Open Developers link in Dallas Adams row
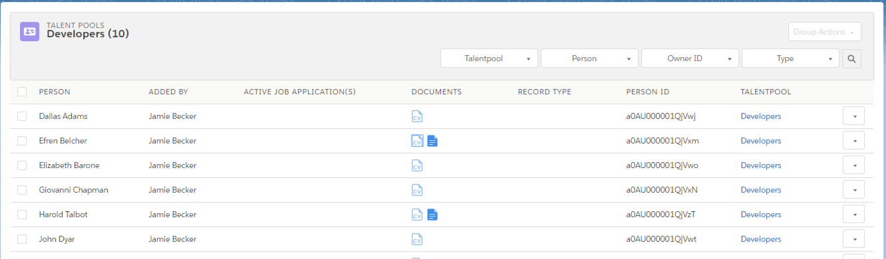The width and height of the screenshot is (886, 259). pos(761,116)
